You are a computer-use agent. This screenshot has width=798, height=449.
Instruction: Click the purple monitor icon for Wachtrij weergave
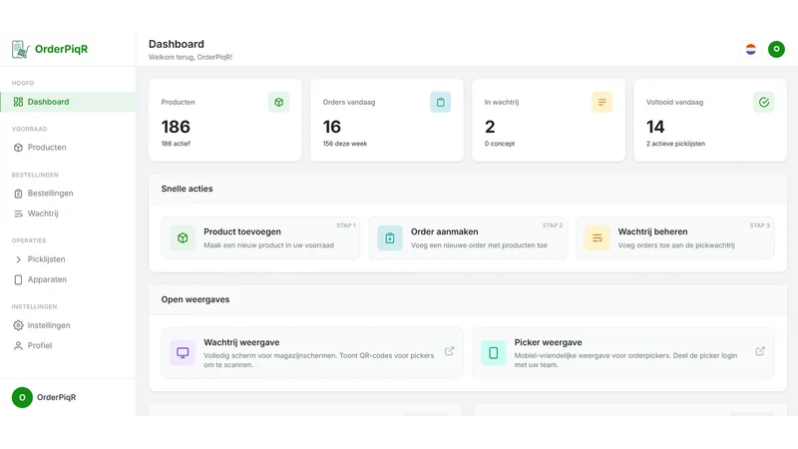[183, 353]
